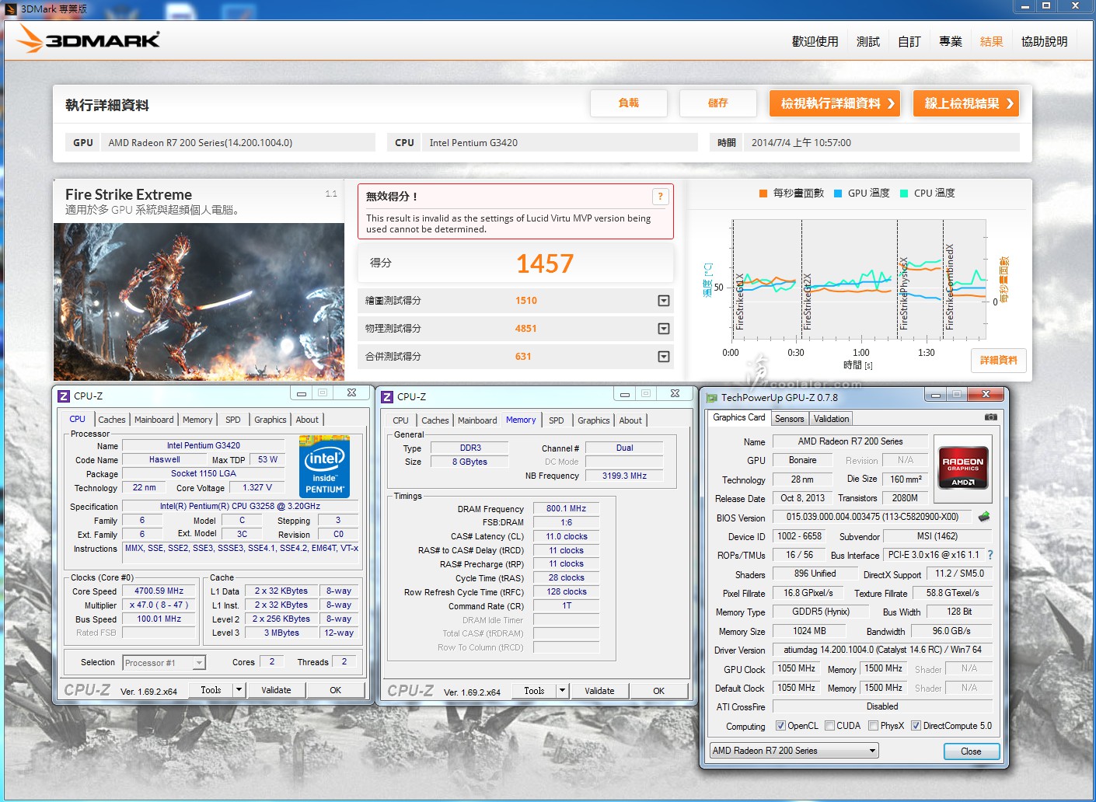Screen dimensions: 1096x802
Task: Click 3DMark title bar application icon
Action: click(11, 9)
